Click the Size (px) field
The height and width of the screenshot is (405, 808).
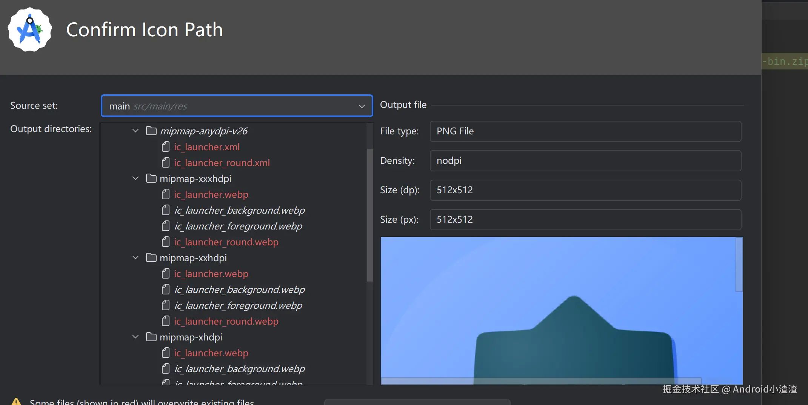pos(585,219)
